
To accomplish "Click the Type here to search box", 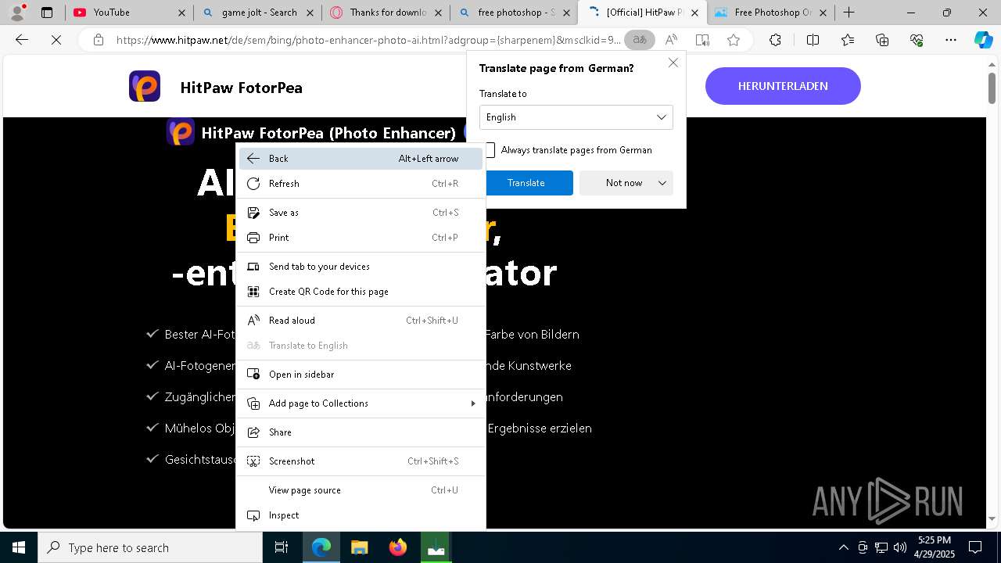I will click(150, 547).
